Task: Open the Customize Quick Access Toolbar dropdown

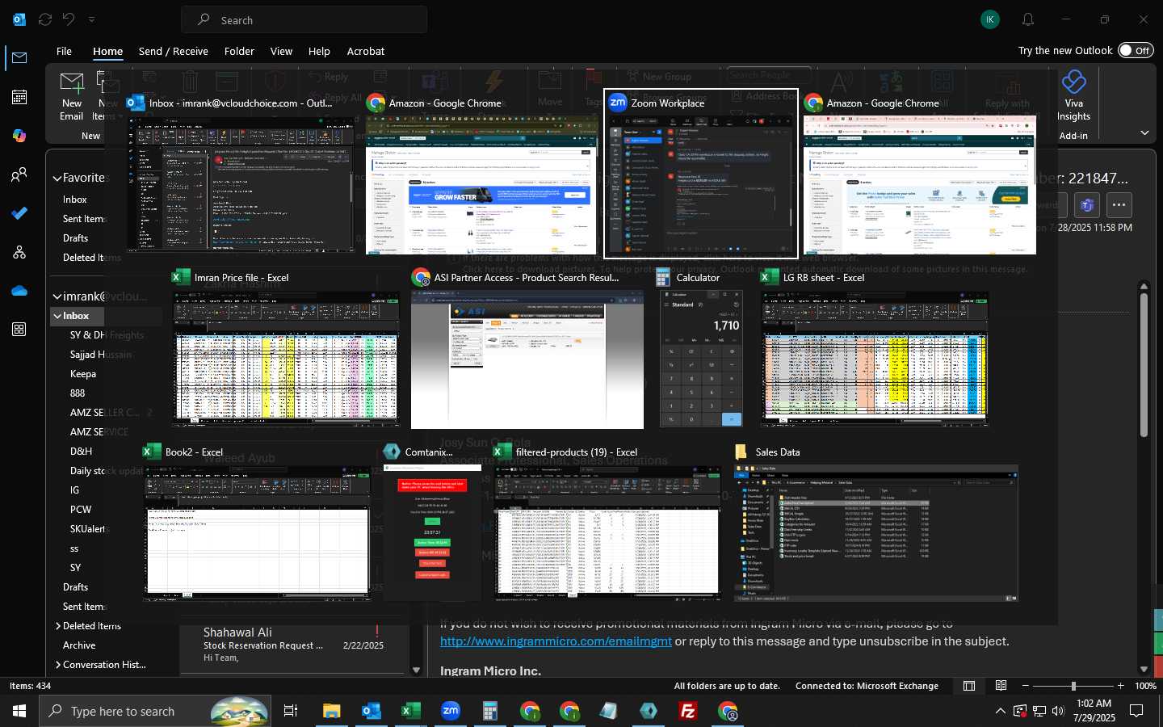Action: click(91, 19)
